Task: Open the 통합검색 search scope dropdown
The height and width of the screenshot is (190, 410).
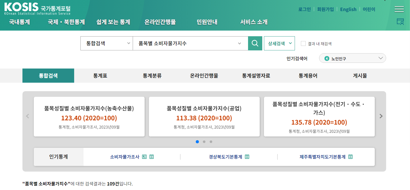Action: (x=107, y=43)
